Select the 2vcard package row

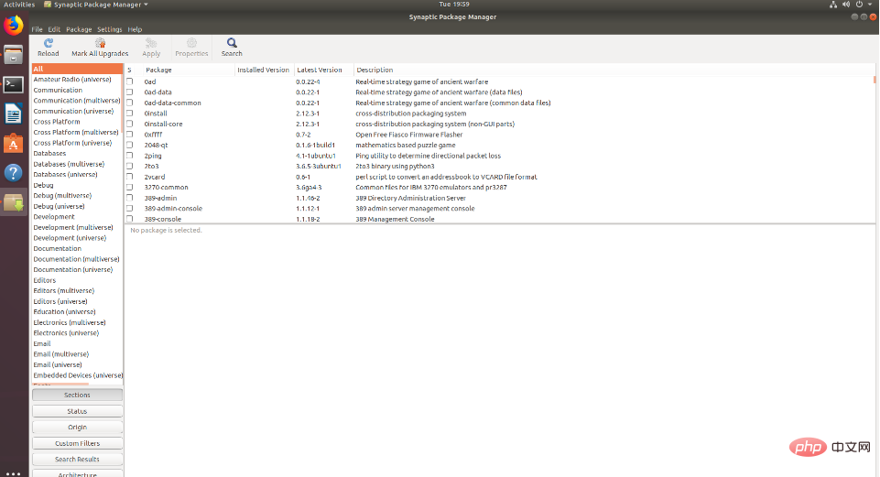tap(499, 177)
